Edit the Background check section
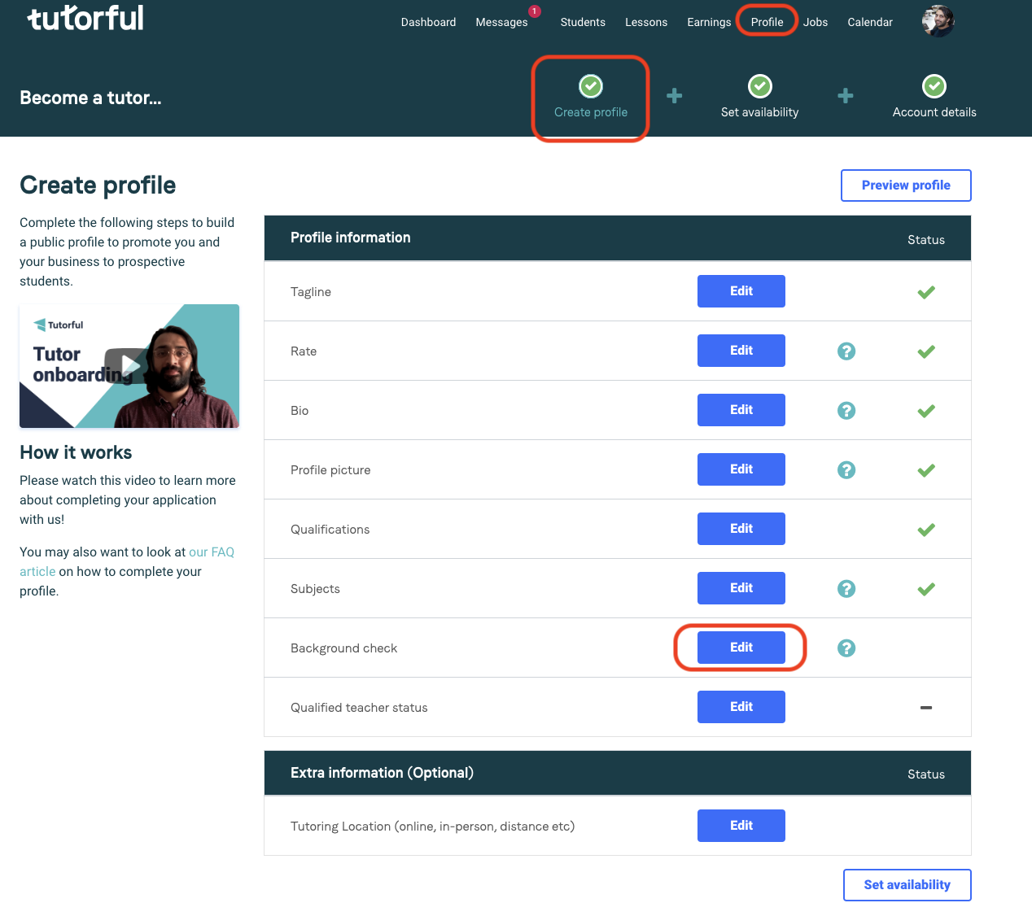 [x=741, y=648]
